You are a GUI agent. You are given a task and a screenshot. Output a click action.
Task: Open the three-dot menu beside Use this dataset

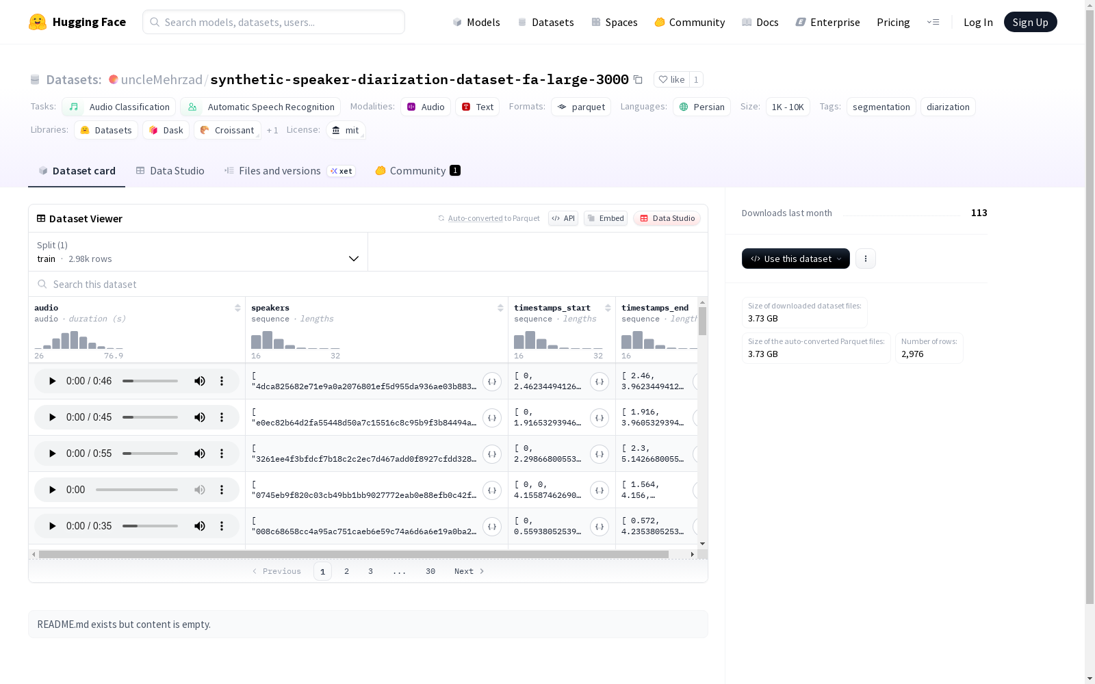(866, 259)
